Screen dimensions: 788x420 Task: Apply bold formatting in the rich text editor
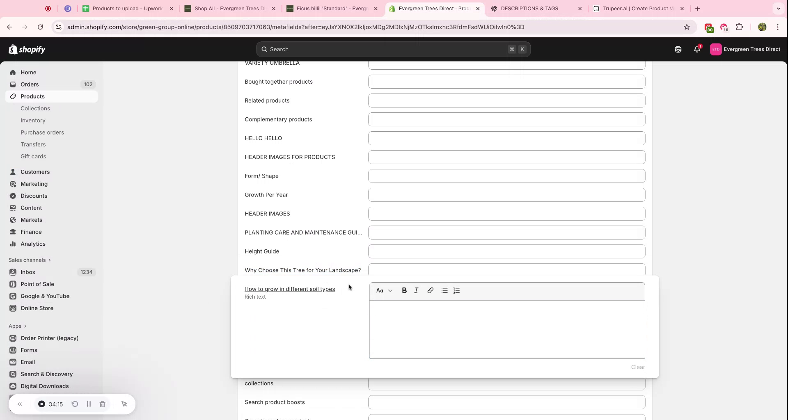pyautogui.click(x=404, y=290)
